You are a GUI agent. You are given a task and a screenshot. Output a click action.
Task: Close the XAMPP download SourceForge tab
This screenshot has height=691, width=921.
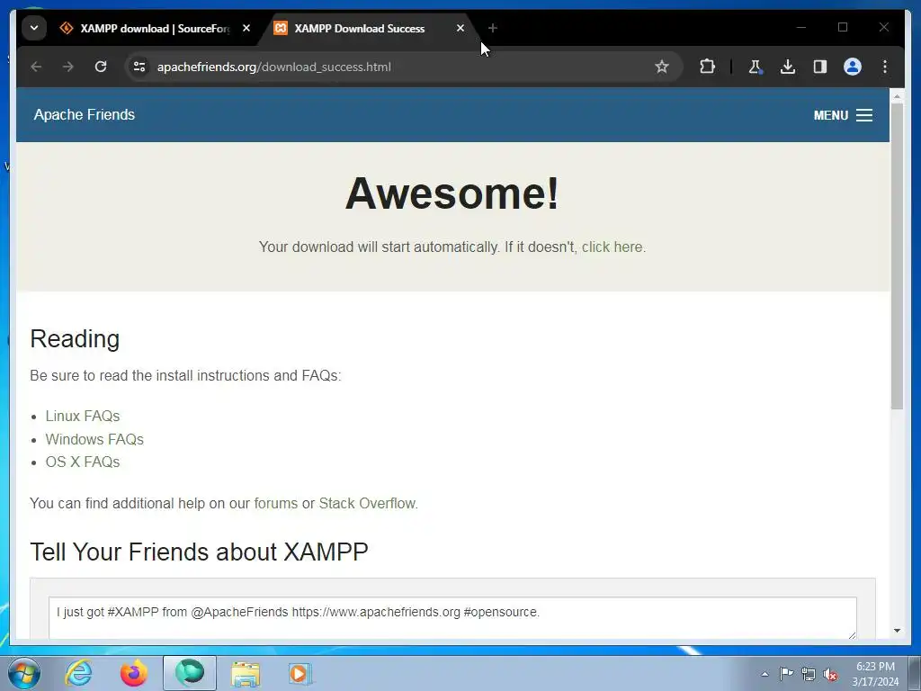[x=246, y=28]
